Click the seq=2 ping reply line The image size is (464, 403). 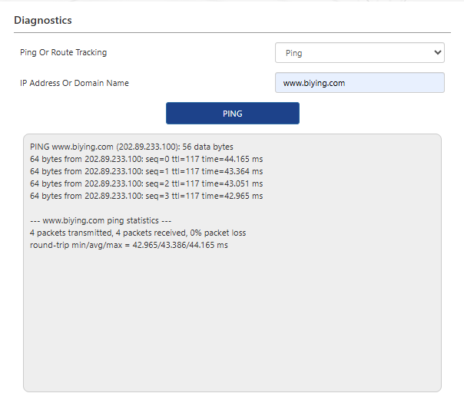point(146,183)
